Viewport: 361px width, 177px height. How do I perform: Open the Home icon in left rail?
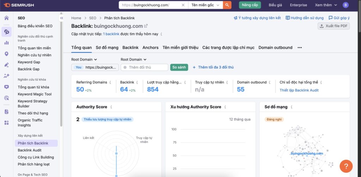[x=6, y=18]
